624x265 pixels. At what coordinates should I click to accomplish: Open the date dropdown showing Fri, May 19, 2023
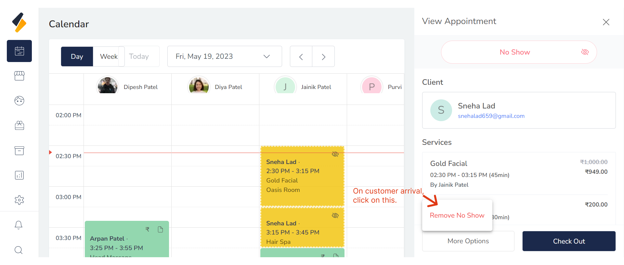click(x=224, y=57)
